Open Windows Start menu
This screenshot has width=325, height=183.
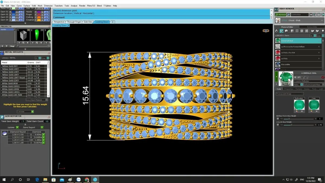click(x=4, y=179)
